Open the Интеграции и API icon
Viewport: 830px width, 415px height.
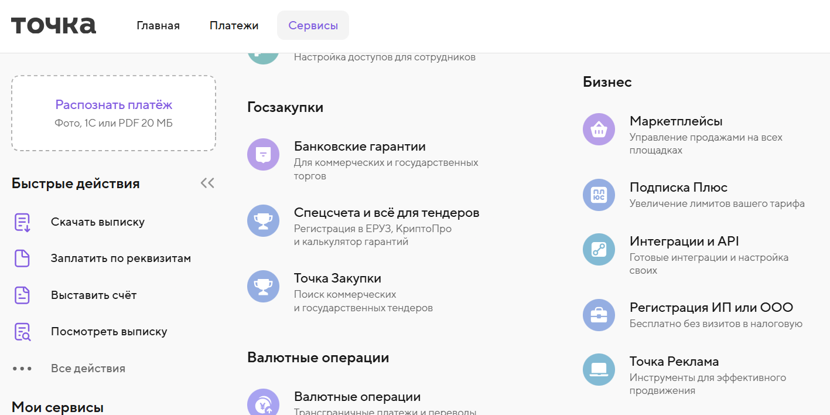pyautogui.click(x=599, y=249)
